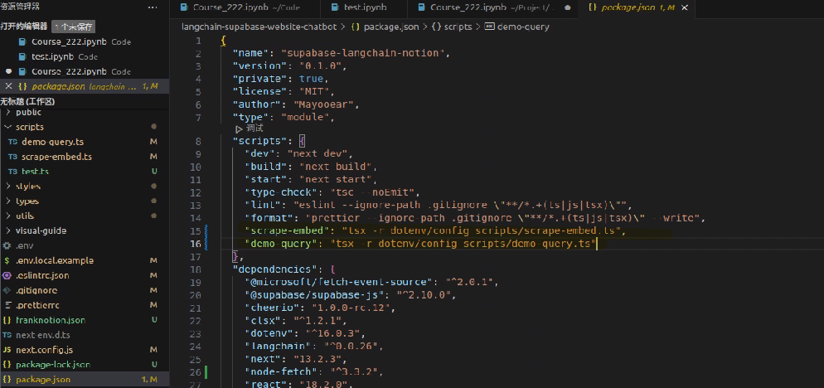The width and height of the screenshot is (824, 388).
Task: Close package.json in the open editors list
Action: (8, 86)
